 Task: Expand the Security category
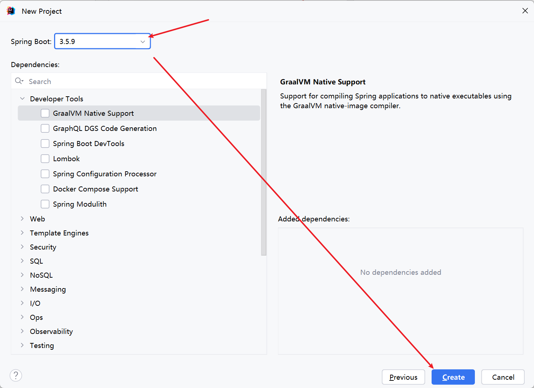[x=22, y=247]
